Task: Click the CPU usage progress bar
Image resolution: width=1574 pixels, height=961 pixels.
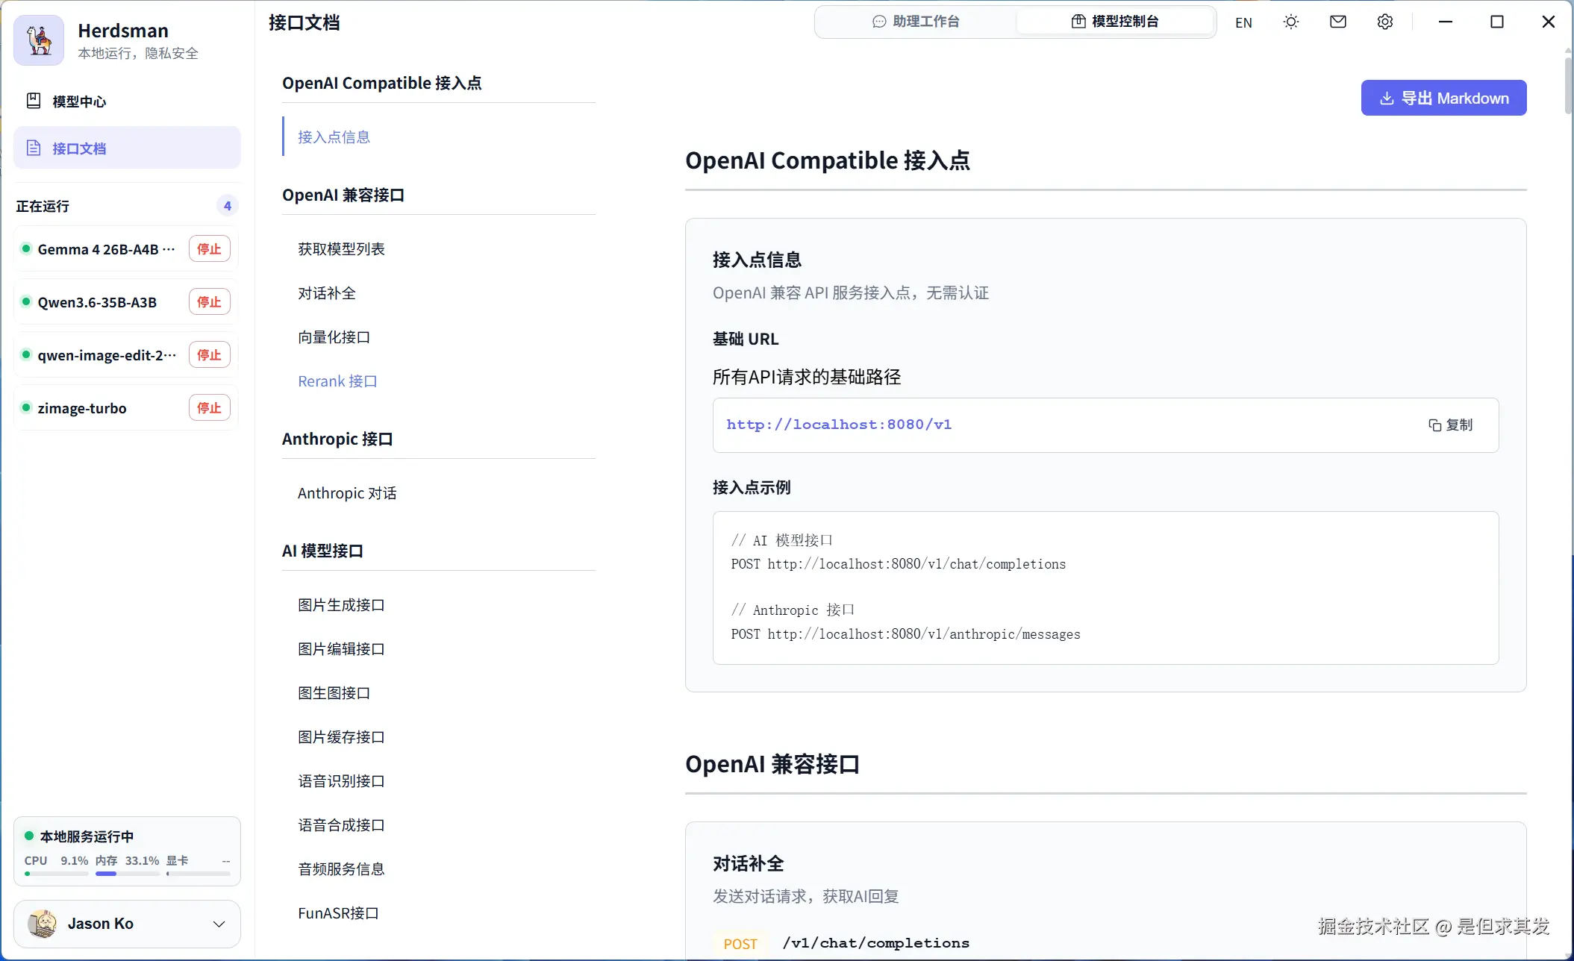Action: tap(56, 874)
